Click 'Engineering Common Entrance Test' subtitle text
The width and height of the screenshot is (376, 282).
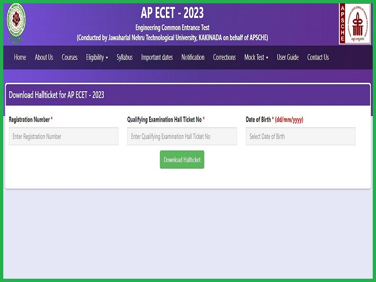pyautogui.click(x=172, y=28)
